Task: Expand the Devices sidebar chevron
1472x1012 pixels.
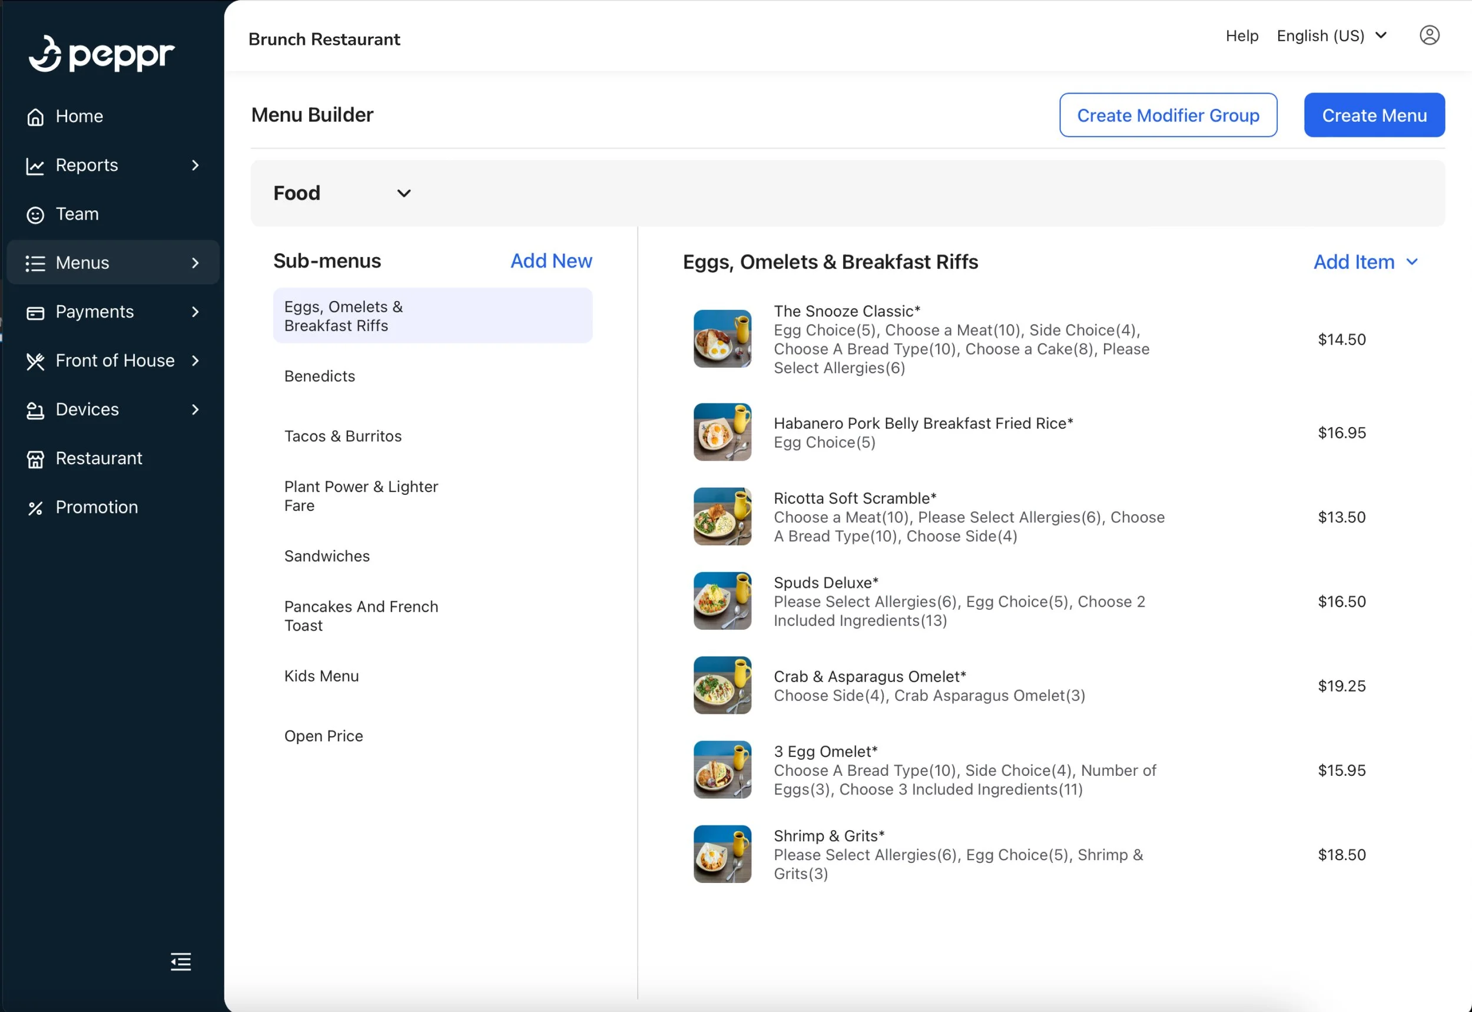Action: 195,409
